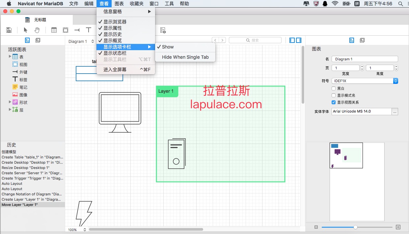This screenshot has width=409, height=234.
Task: Open the 文件 menu
Action: click(74, 4)
